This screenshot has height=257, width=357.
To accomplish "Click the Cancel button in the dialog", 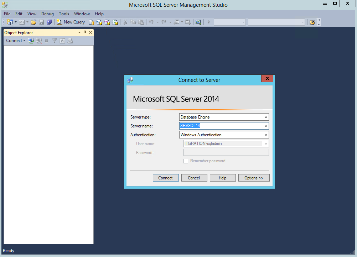I will pyautogui.click(x=194, y=178).
